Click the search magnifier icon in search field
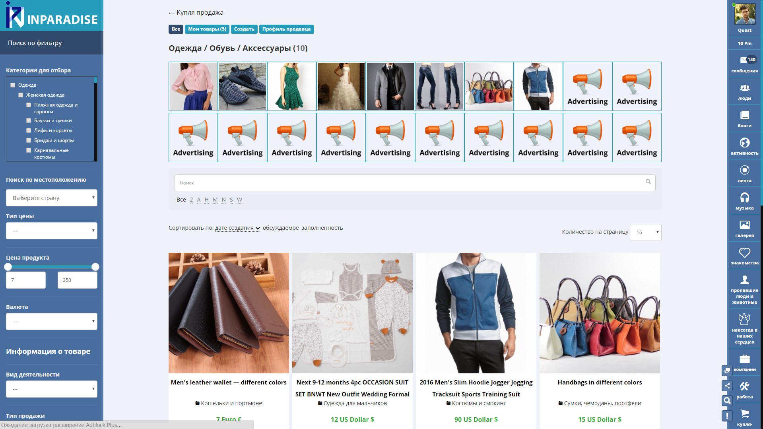Viewport: 763px width, 429px height. pyautogui.click(x=648, y=182)
